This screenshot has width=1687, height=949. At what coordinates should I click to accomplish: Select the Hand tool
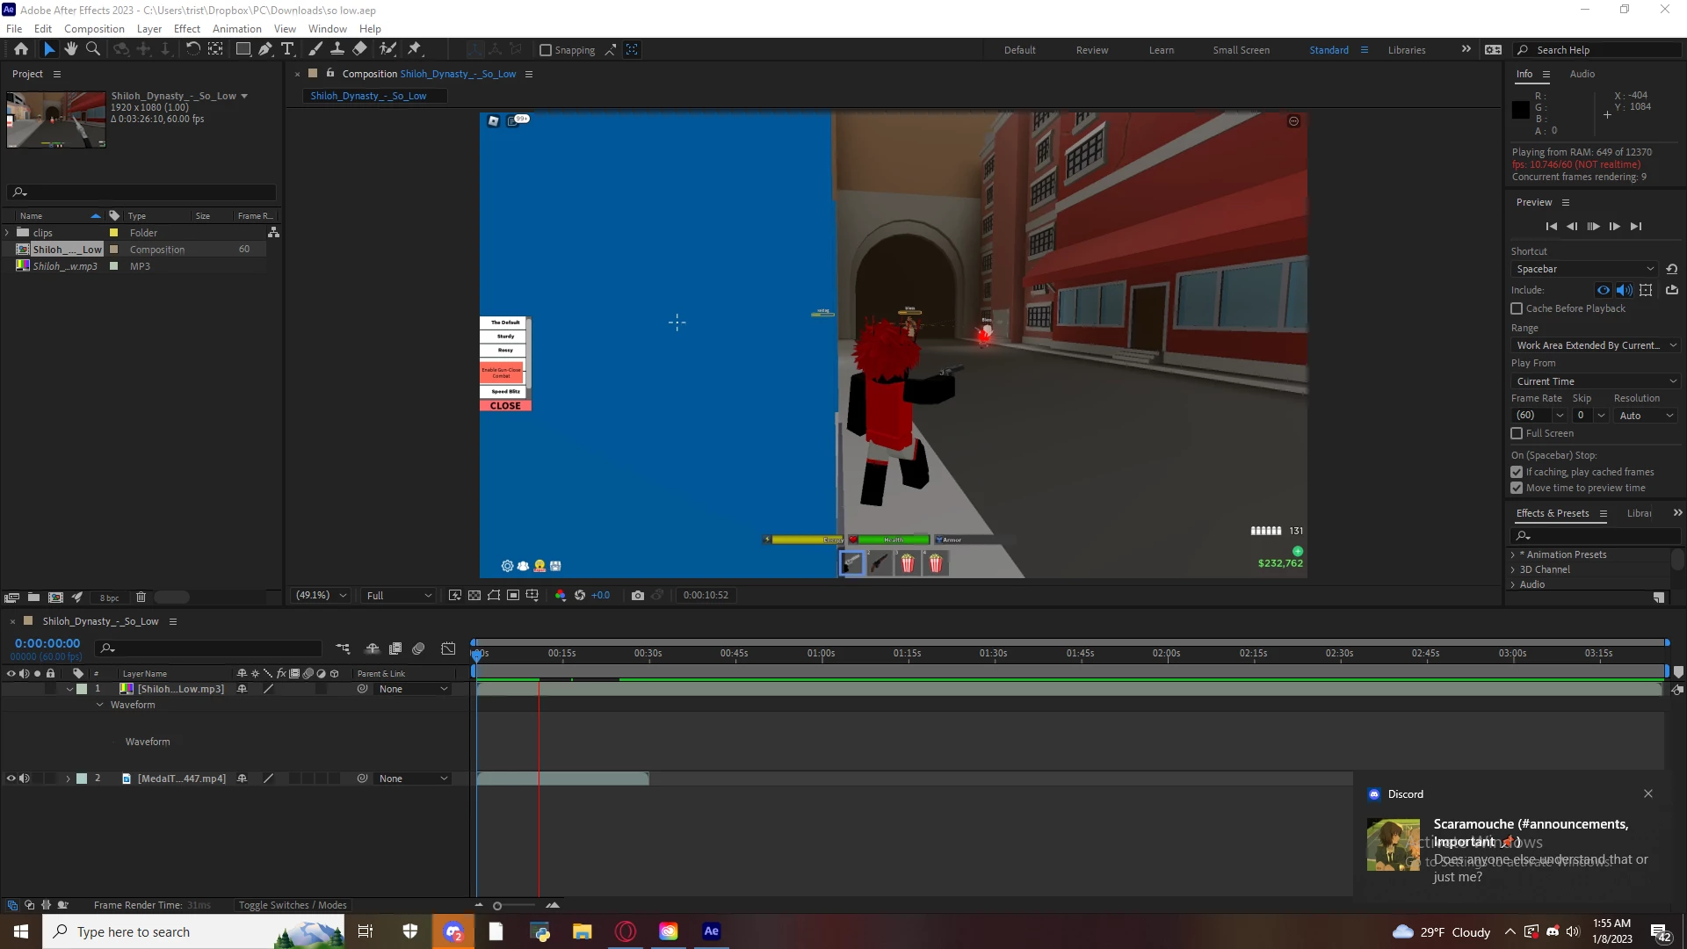(71, 49)
